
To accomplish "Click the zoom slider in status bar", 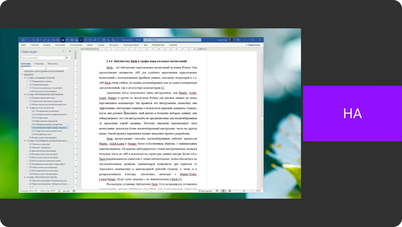I will click(x=244, y=191).
